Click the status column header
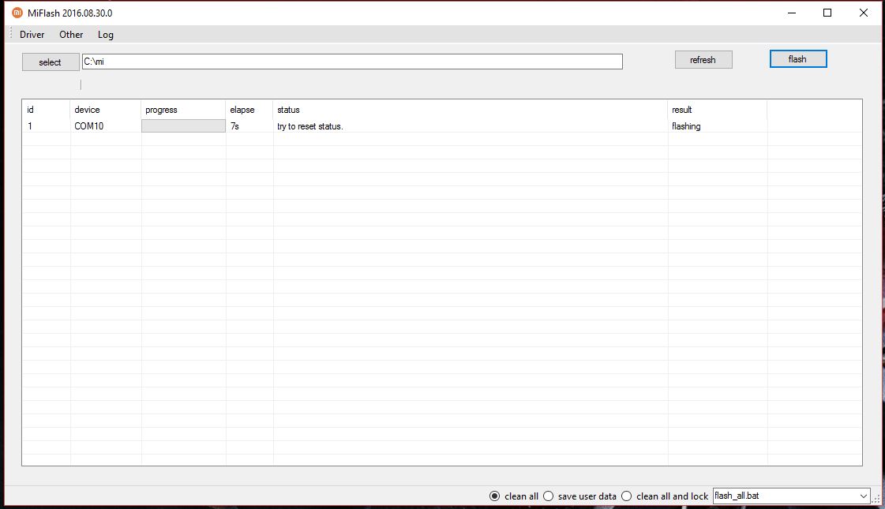 pyautogui.click(x=289, y=110)
